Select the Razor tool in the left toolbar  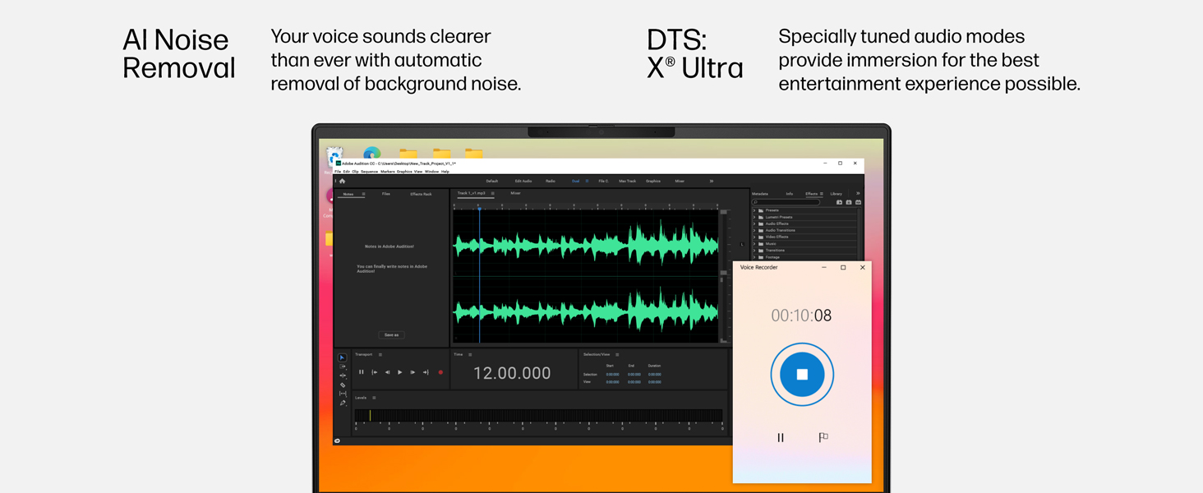[x=343, y=385]
